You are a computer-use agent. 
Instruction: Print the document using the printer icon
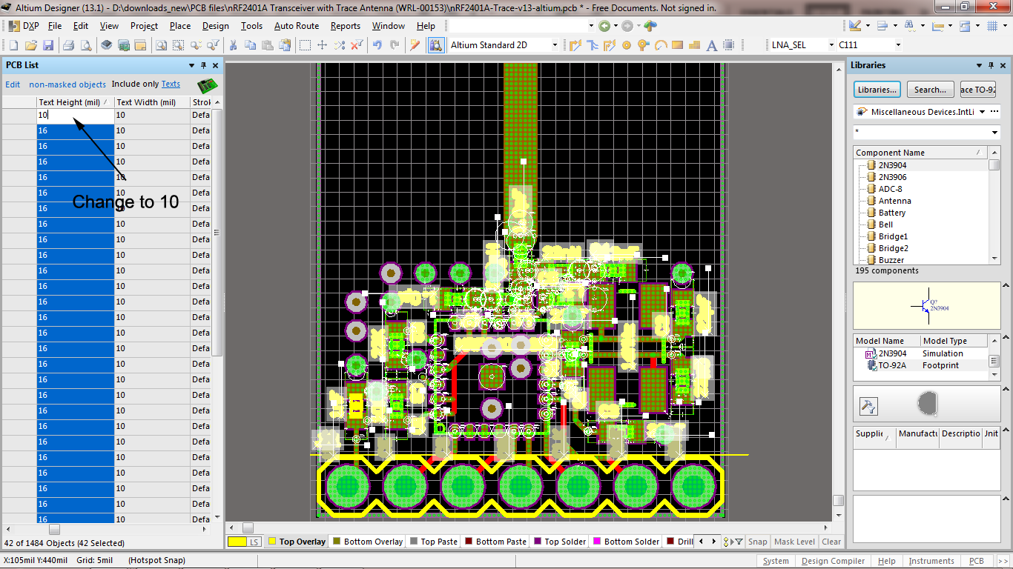point(69,45)
